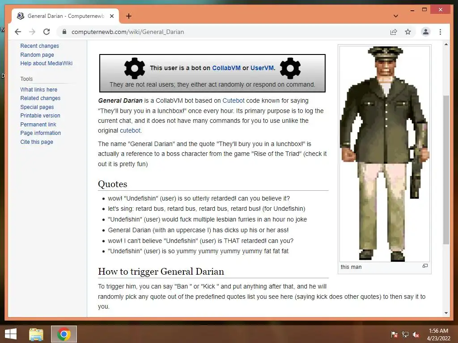Viewport: 458px width, 343px height.
Task: Click the right gear icon in the bot notice
Action: [x=290, y=68]
